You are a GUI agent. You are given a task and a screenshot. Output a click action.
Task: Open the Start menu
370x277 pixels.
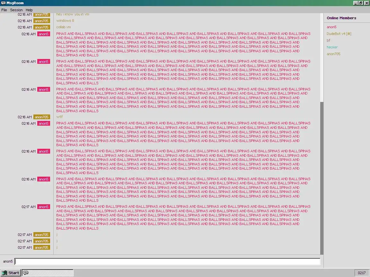click(x=11, y=273)
